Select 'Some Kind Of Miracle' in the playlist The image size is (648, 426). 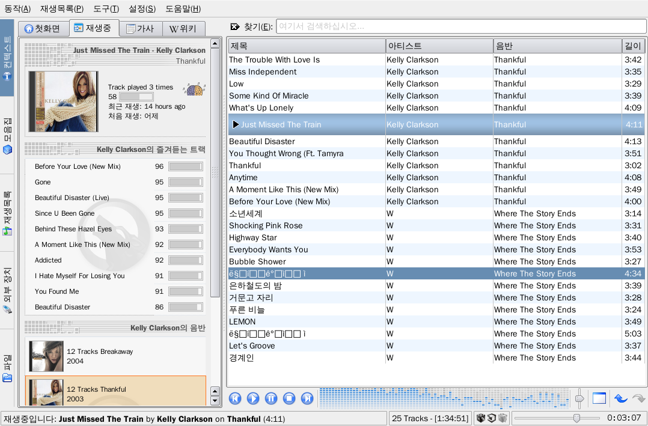tap(436, 96)
